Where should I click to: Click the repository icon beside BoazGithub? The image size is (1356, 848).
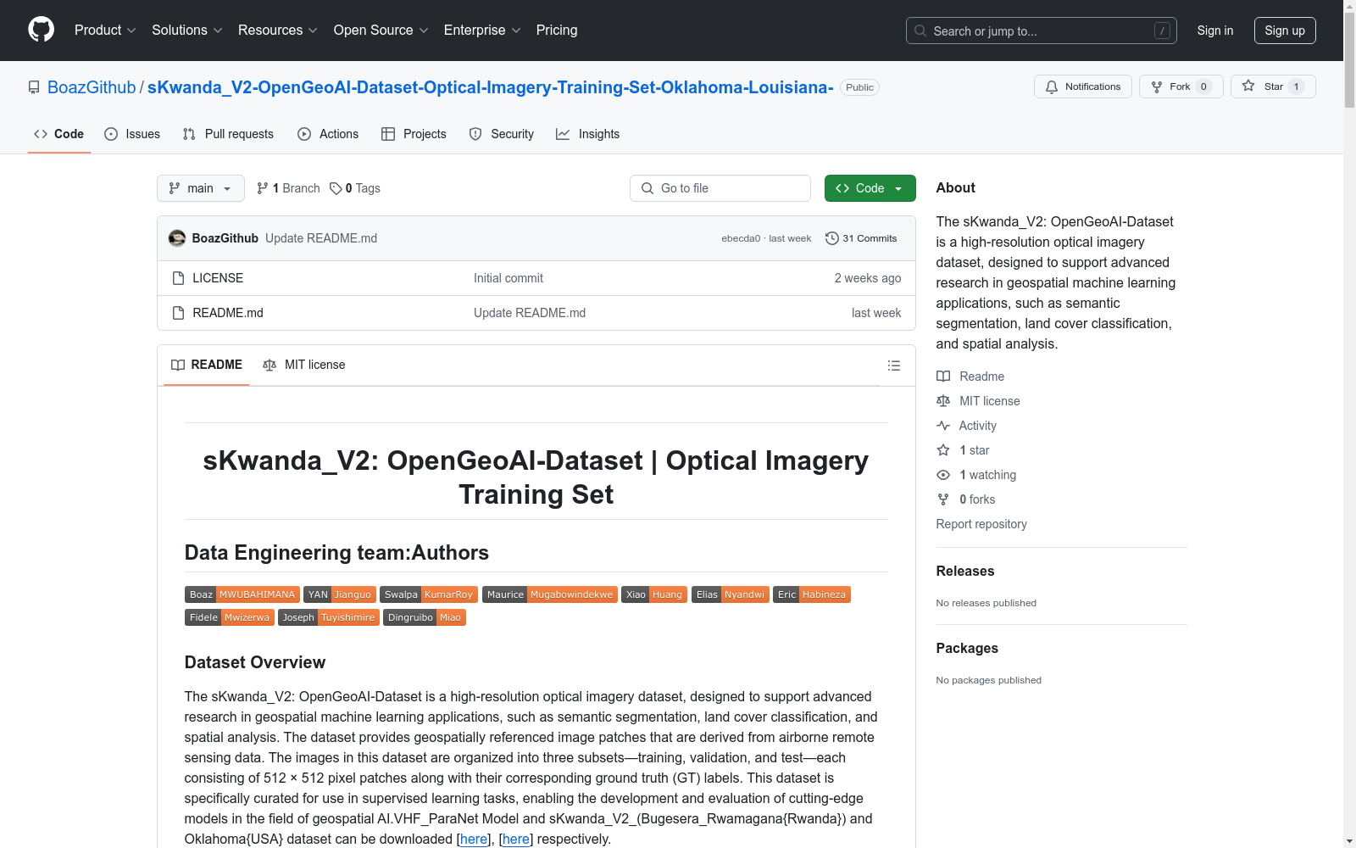click(34, 87)
